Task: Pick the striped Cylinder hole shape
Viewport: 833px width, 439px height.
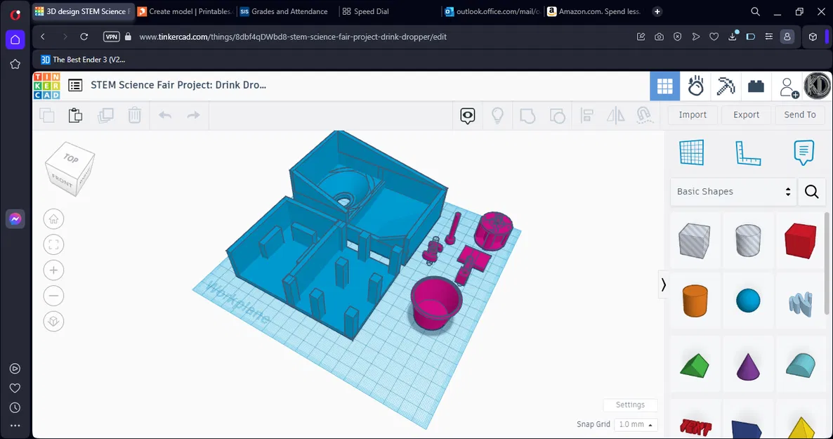Action: (x=748, y=240)
